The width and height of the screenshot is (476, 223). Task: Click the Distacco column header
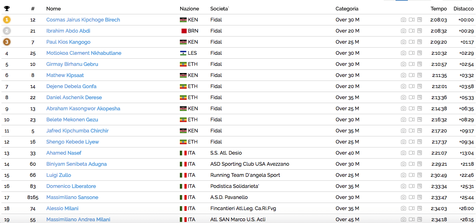click(x=463, y=9)
